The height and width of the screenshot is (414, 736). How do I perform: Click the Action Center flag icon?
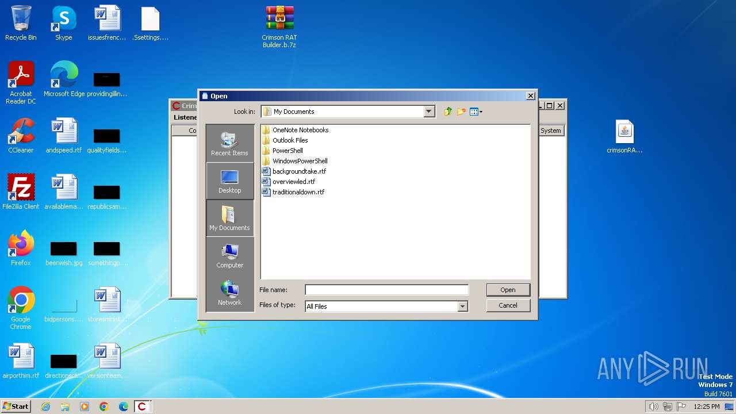tap(681, 407)
